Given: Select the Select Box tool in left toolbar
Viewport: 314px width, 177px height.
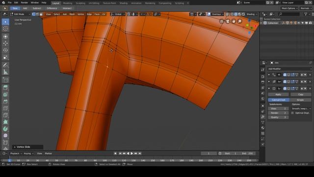Looking at the screenshot, I should (x=5, y=22).
